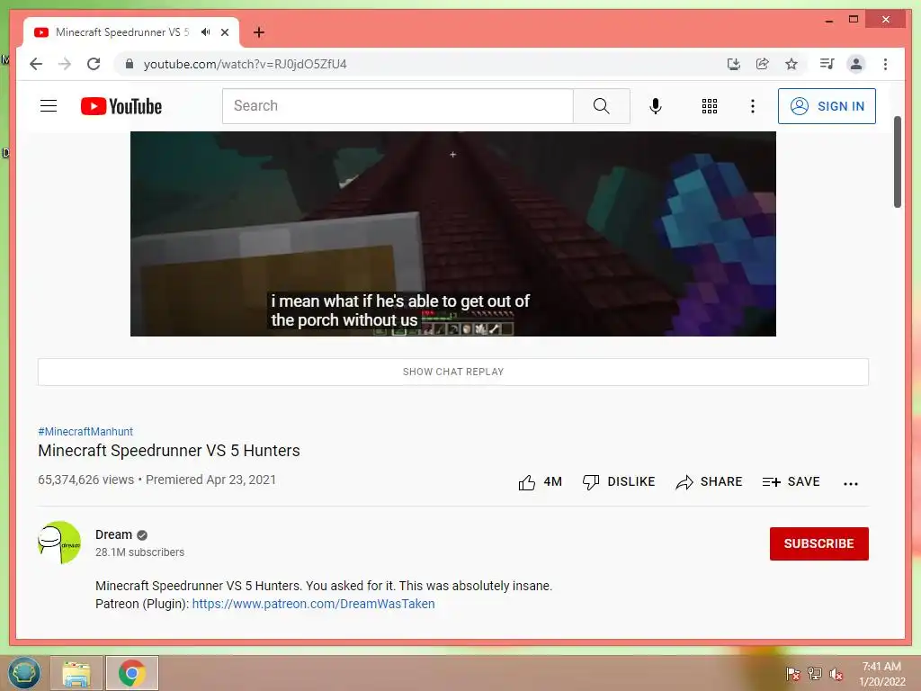Open the Windows Start orb
The height and width of the screenshot is (691, 921).
(x=24, y=673)
